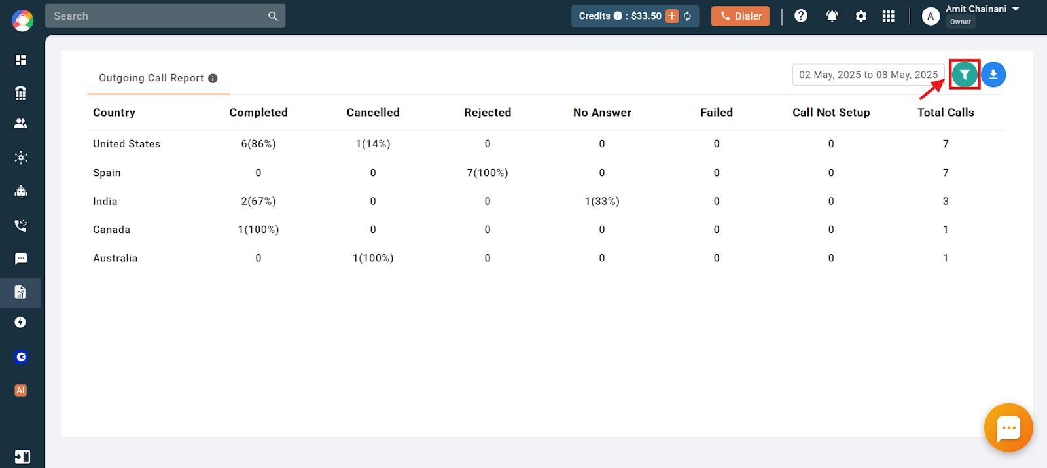Open the Dashboard icon in the sidebar

tap(20, 60)
